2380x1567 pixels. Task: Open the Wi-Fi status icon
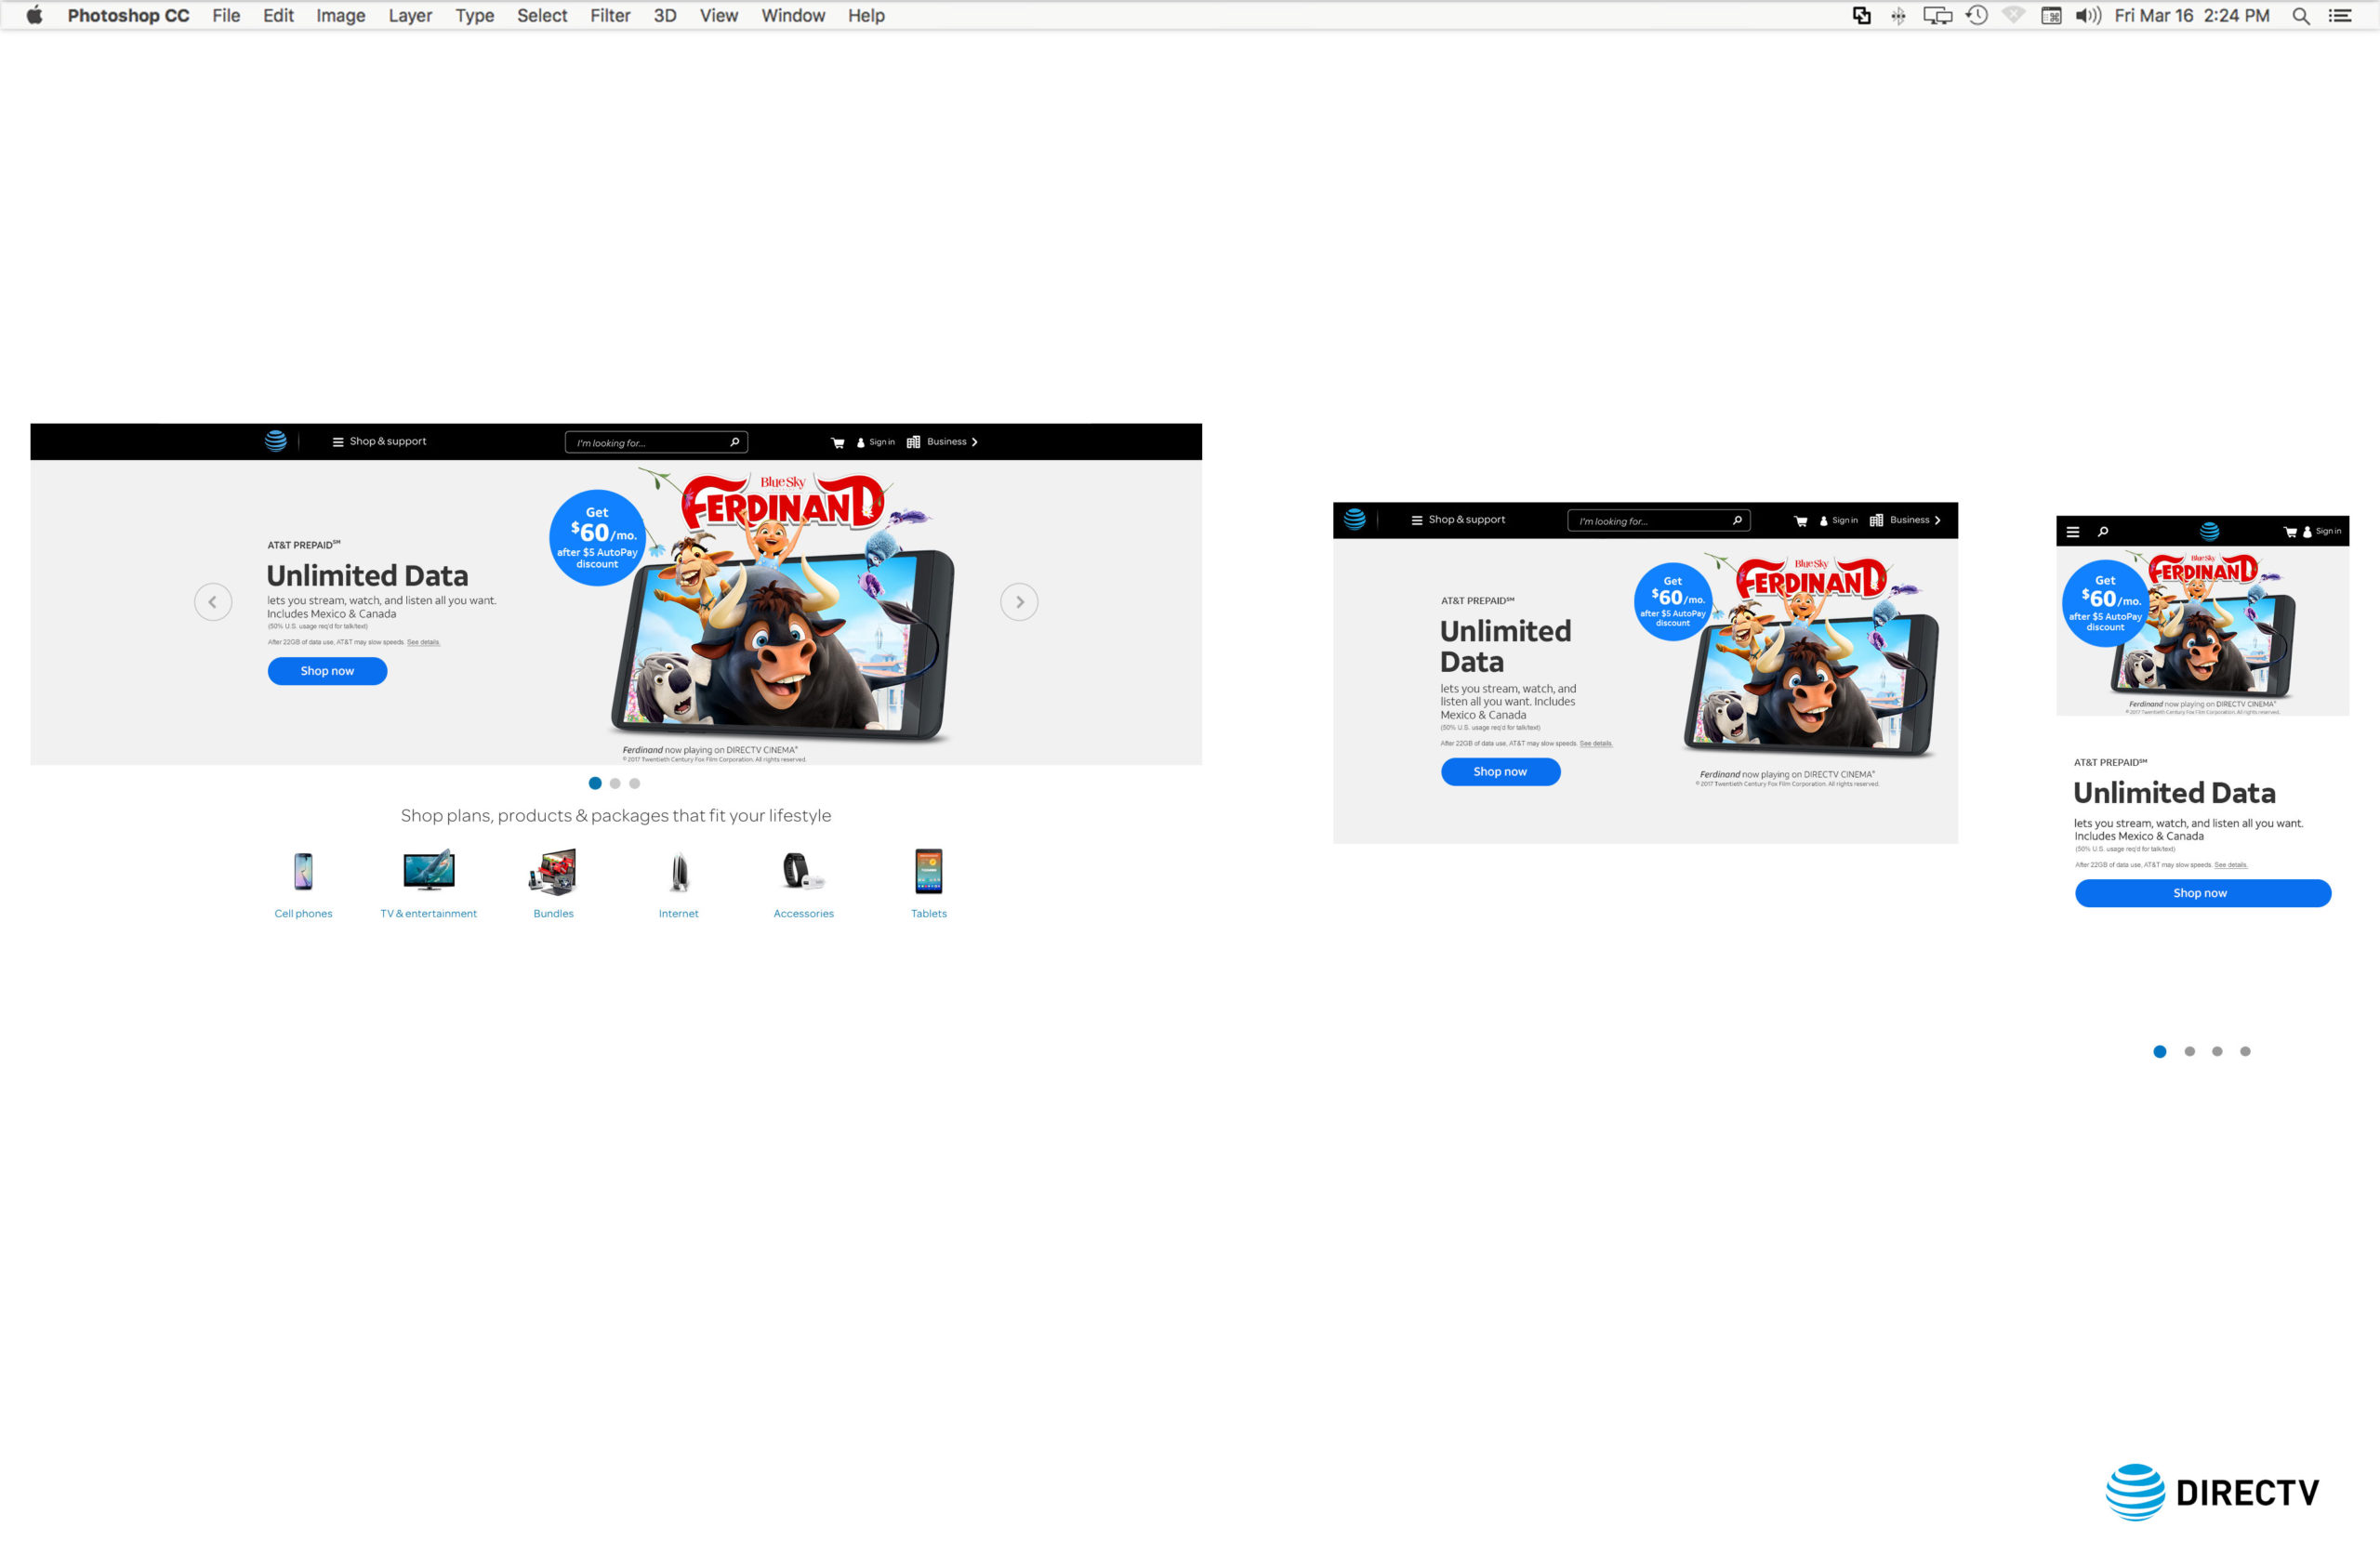(x=2013, y=15)
